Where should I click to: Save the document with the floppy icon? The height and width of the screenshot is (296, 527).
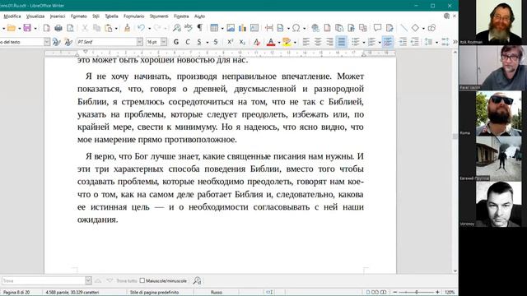point(27,28)
